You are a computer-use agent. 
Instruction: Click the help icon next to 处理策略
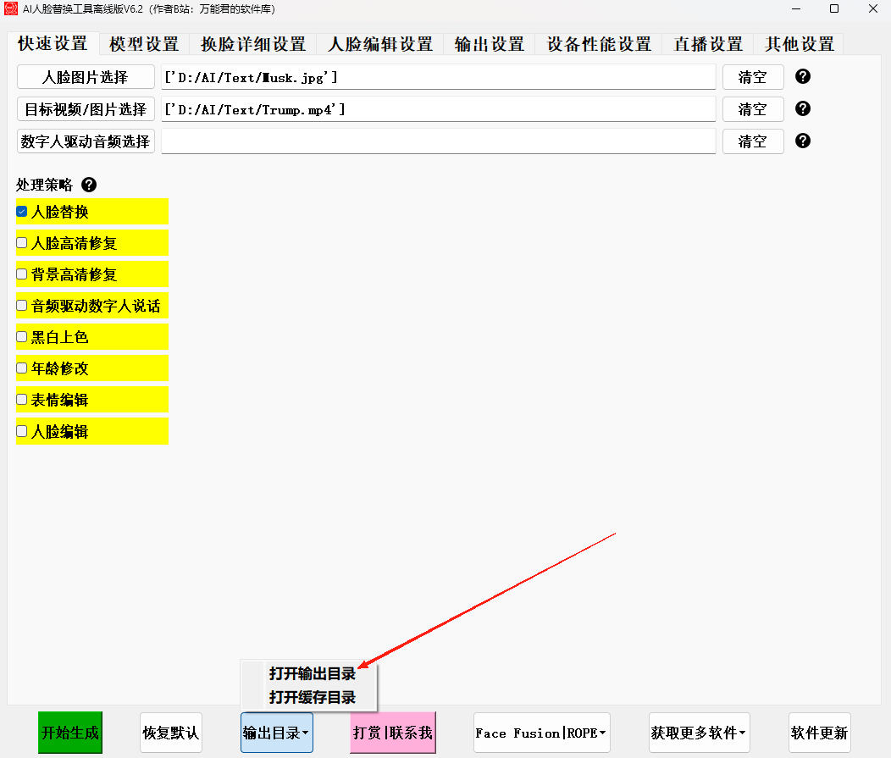[89, 185]
